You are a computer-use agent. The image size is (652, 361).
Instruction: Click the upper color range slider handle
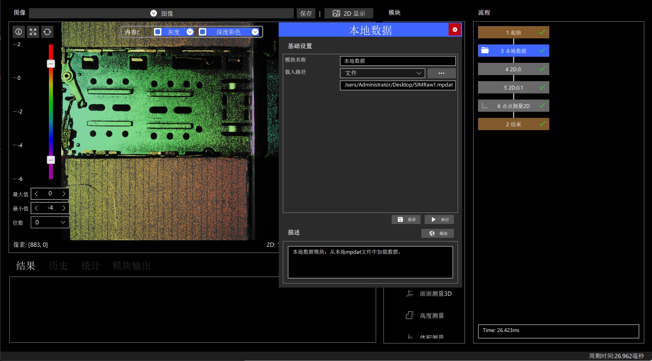(x=51, y=64)
